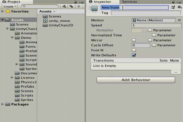This screenshot has width=183, height=122.
Task: Click the preset sliders icon in Inspector
Action: click(173, 7)
